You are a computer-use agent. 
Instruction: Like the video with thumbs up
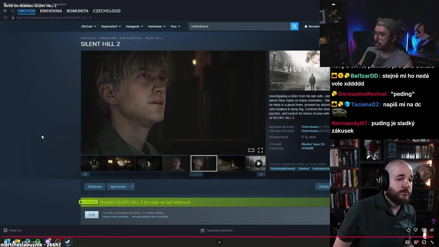click(408, 230)
